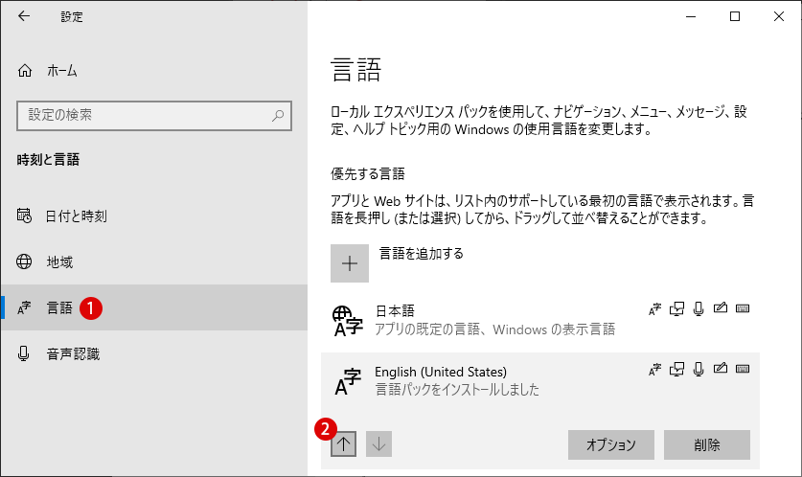Click the 削除 button
802x477 pixels.
707,444
